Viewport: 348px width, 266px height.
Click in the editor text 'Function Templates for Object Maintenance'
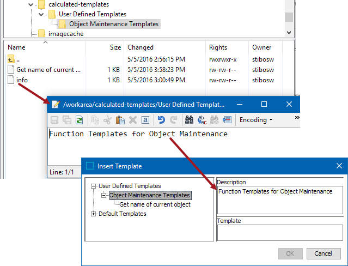click(138, 134)
